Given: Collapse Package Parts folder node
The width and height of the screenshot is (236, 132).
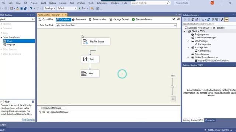Looking at the screenshot, I should 188,48.
